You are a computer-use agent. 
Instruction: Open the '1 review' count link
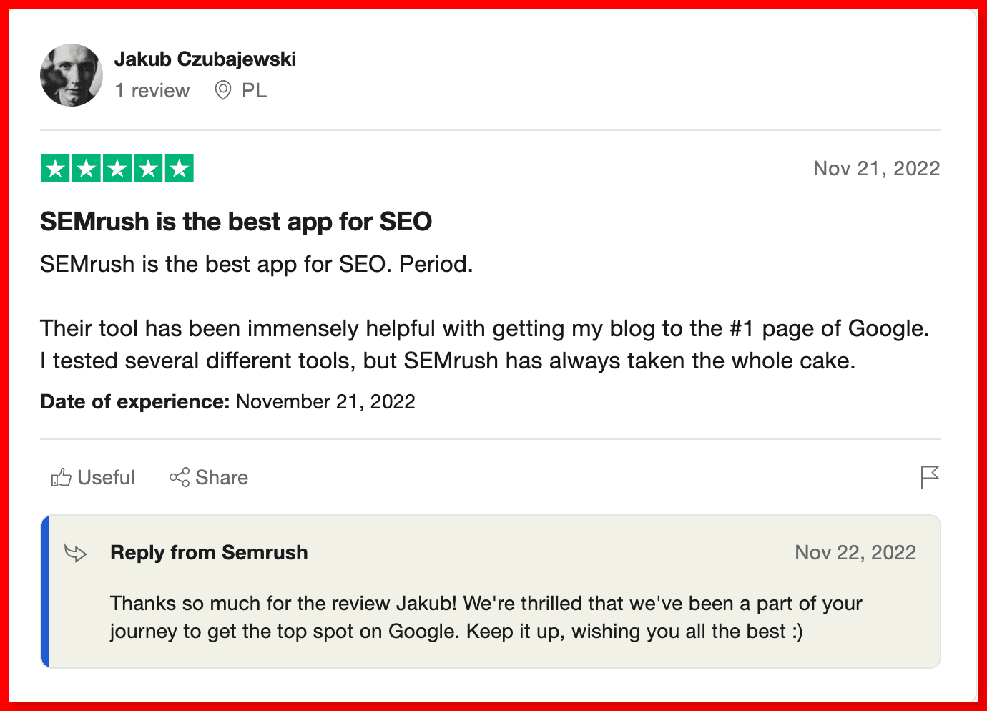152,91
